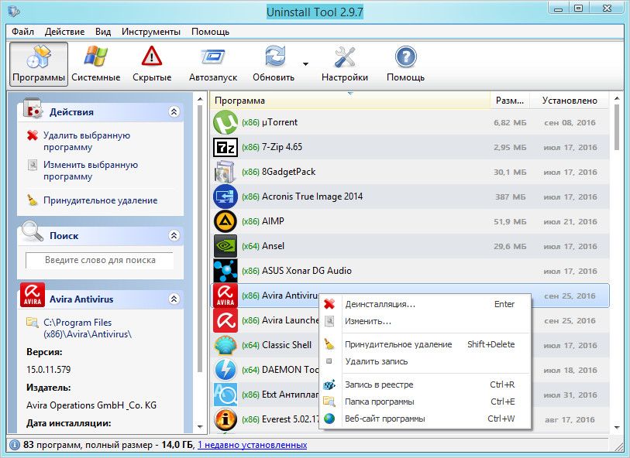Sort list by Разм... size column
The height and width of the screenshot is (458, 630).
click(x=510, y=101)
